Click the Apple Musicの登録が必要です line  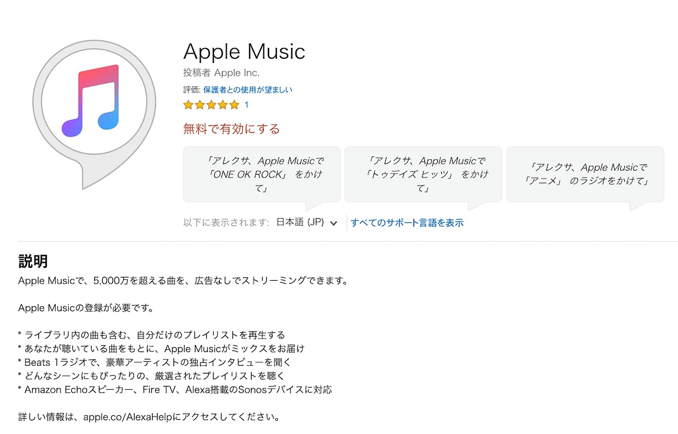[86, 308]
